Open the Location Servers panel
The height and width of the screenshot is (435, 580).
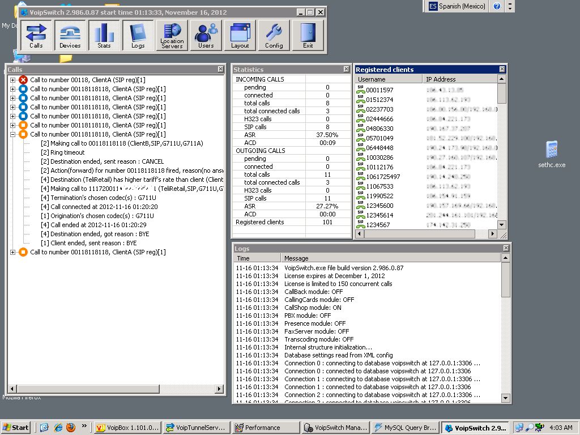(x=172, y=35)
